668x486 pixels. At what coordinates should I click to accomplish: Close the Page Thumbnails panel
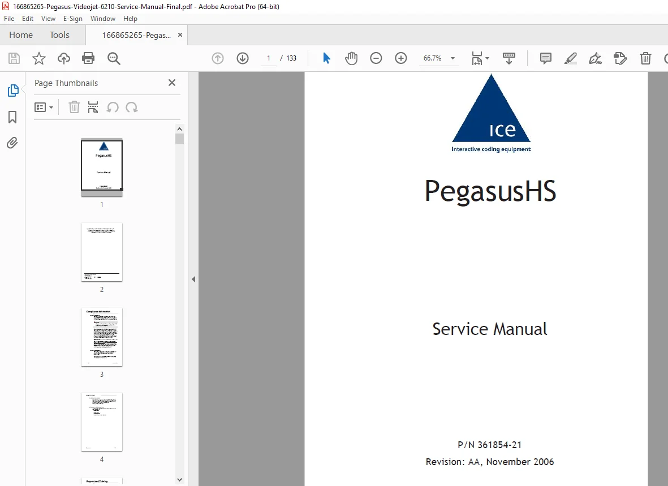172,83
